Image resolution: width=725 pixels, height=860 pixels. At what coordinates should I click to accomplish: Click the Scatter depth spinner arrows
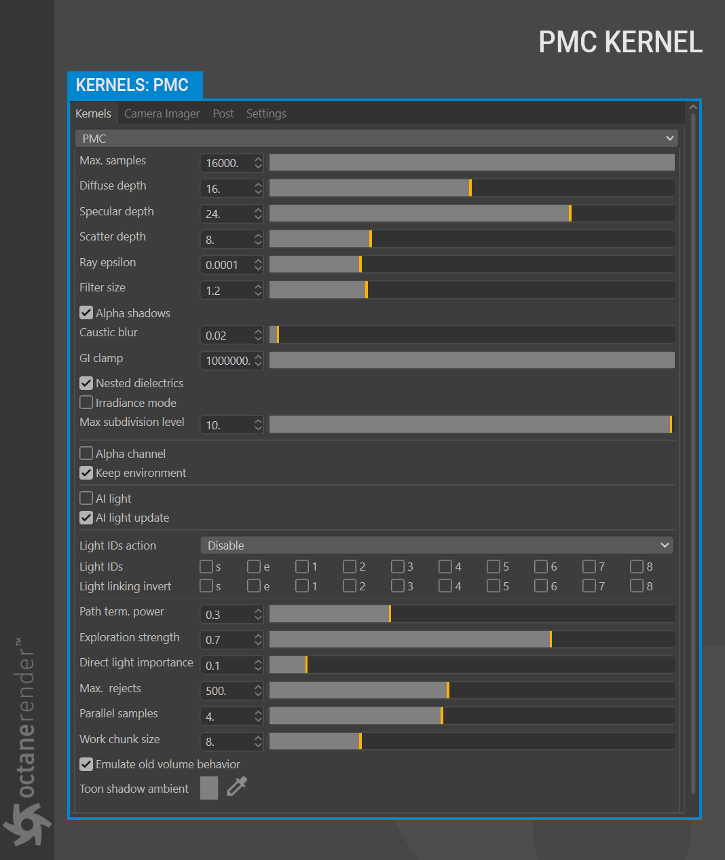pos(258,239)
